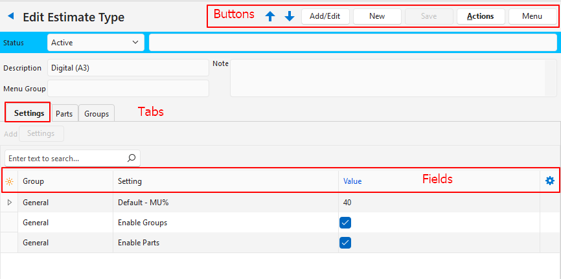This screenshot has width=561, height=279.
Task: Open the Status dropdown
Action: pyautogui.click(x=95, y=43)
